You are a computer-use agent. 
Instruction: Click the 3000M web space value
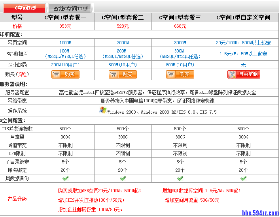[x=180, y=43]
